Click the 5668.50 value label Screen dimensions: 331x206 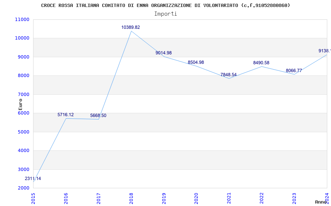point(98,116)
